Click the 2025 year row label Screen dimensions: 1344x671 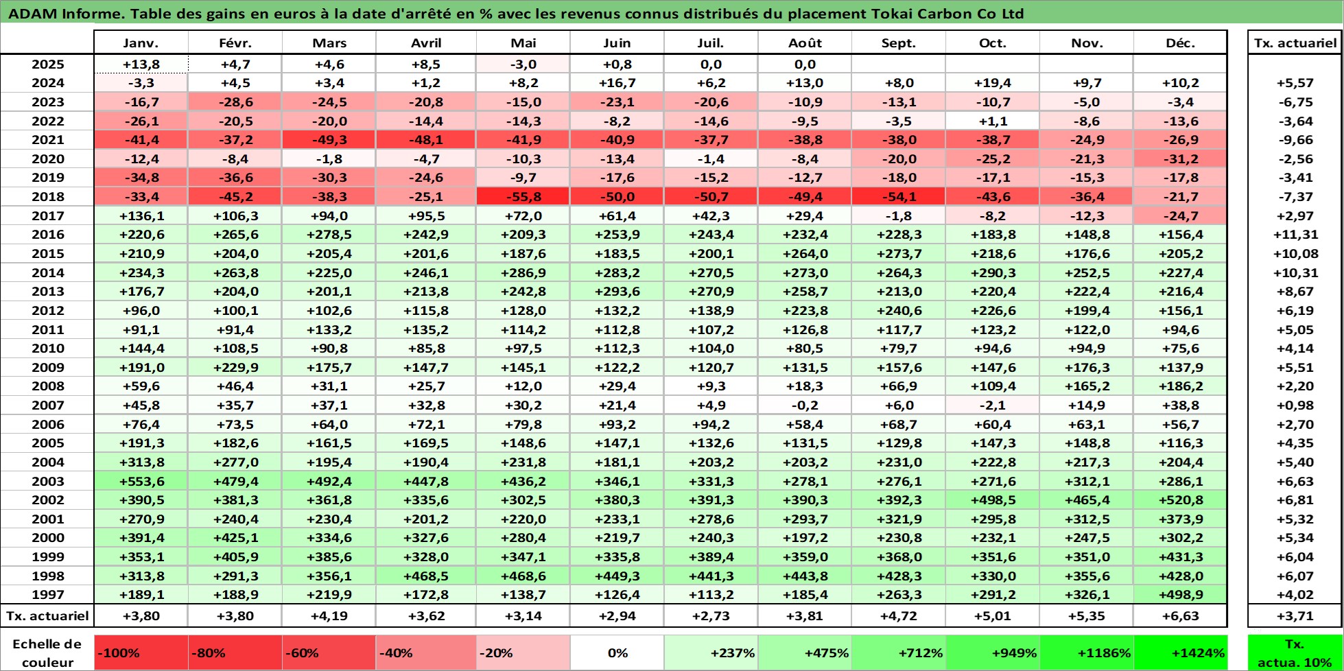47,64
